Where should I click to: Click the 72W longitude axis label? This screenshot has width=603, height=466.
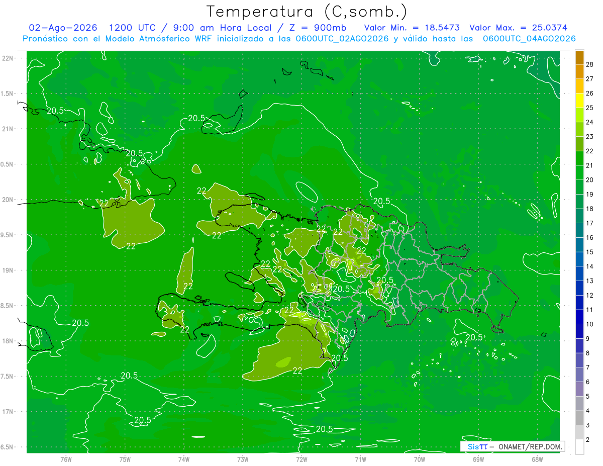click(x=302, y=459)
